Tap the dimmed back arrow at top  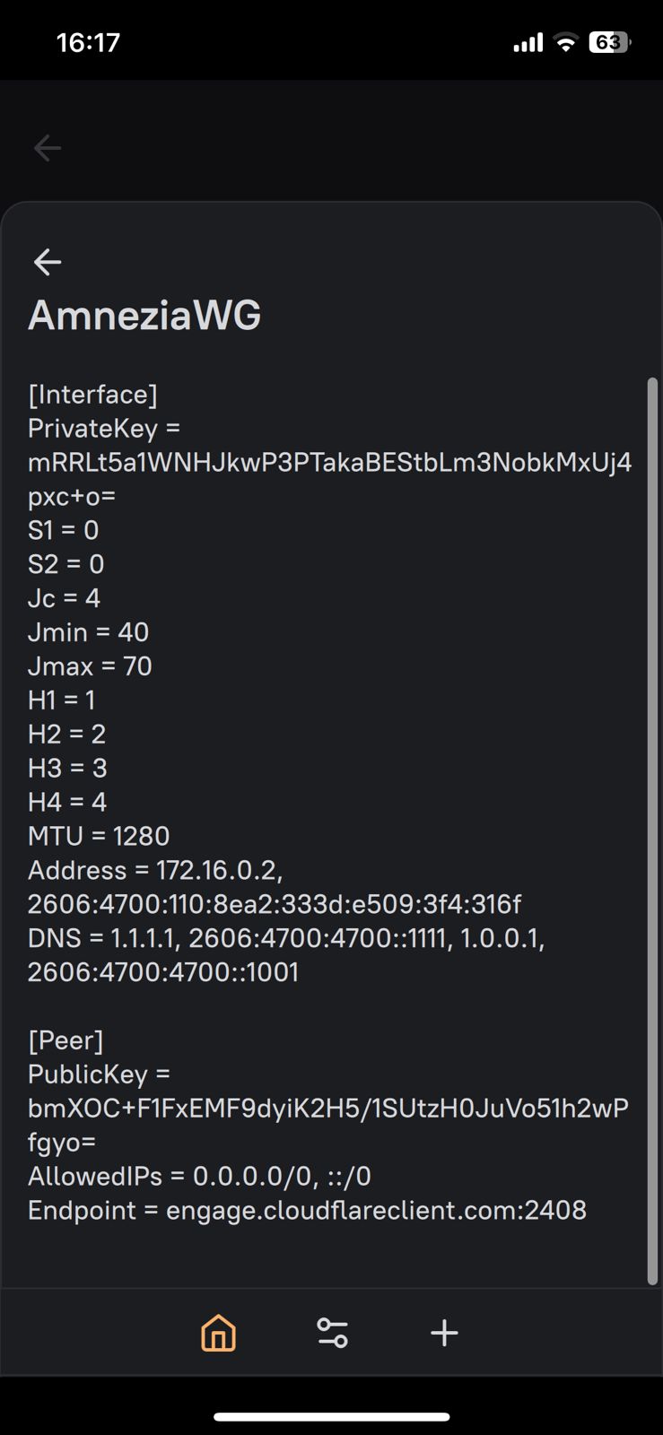(48, 147)
